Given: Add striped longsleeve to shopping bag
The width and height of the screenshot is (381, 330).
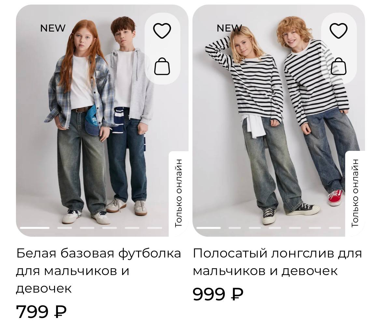Looking at the screenshot, I should 338,66.
